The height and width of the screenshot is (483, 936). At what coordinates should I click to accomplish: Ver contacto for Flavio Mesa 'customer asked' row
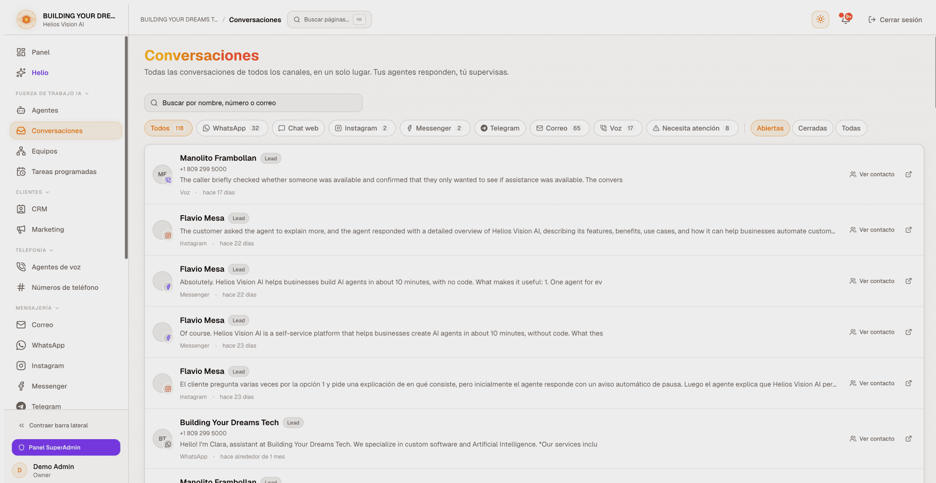point(872,230)
